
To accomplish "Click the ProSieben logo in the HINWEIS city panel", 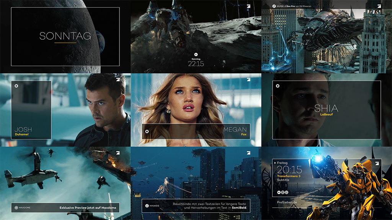I will coord(248,153).
